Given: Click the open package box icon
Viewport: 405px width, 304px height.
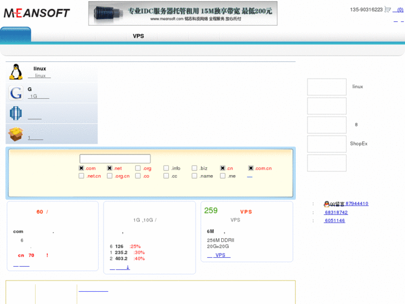Looking at the screenshot, I should tap(16, 134).
